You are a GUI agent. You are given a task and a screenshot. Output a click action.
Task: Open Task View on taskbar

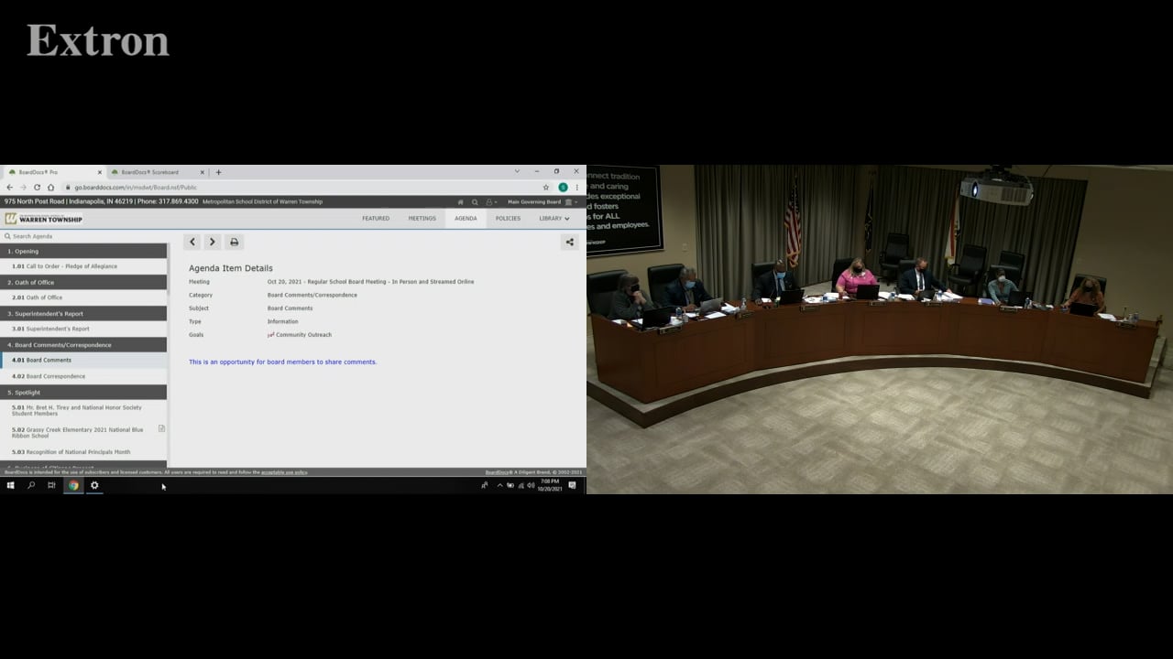[x=51, y=485]
